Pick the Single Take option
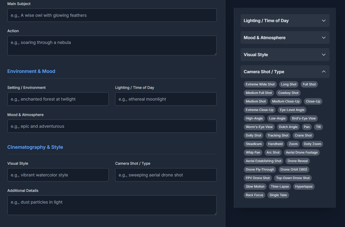 (278, 195)
